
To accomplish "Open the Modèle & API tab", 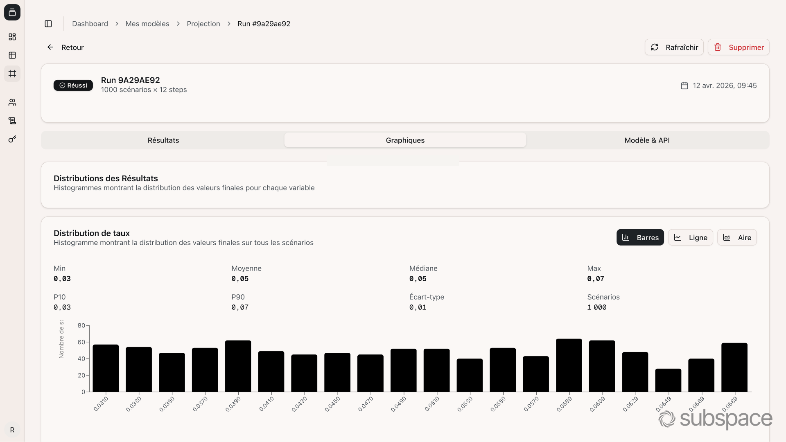I will 647,140.
